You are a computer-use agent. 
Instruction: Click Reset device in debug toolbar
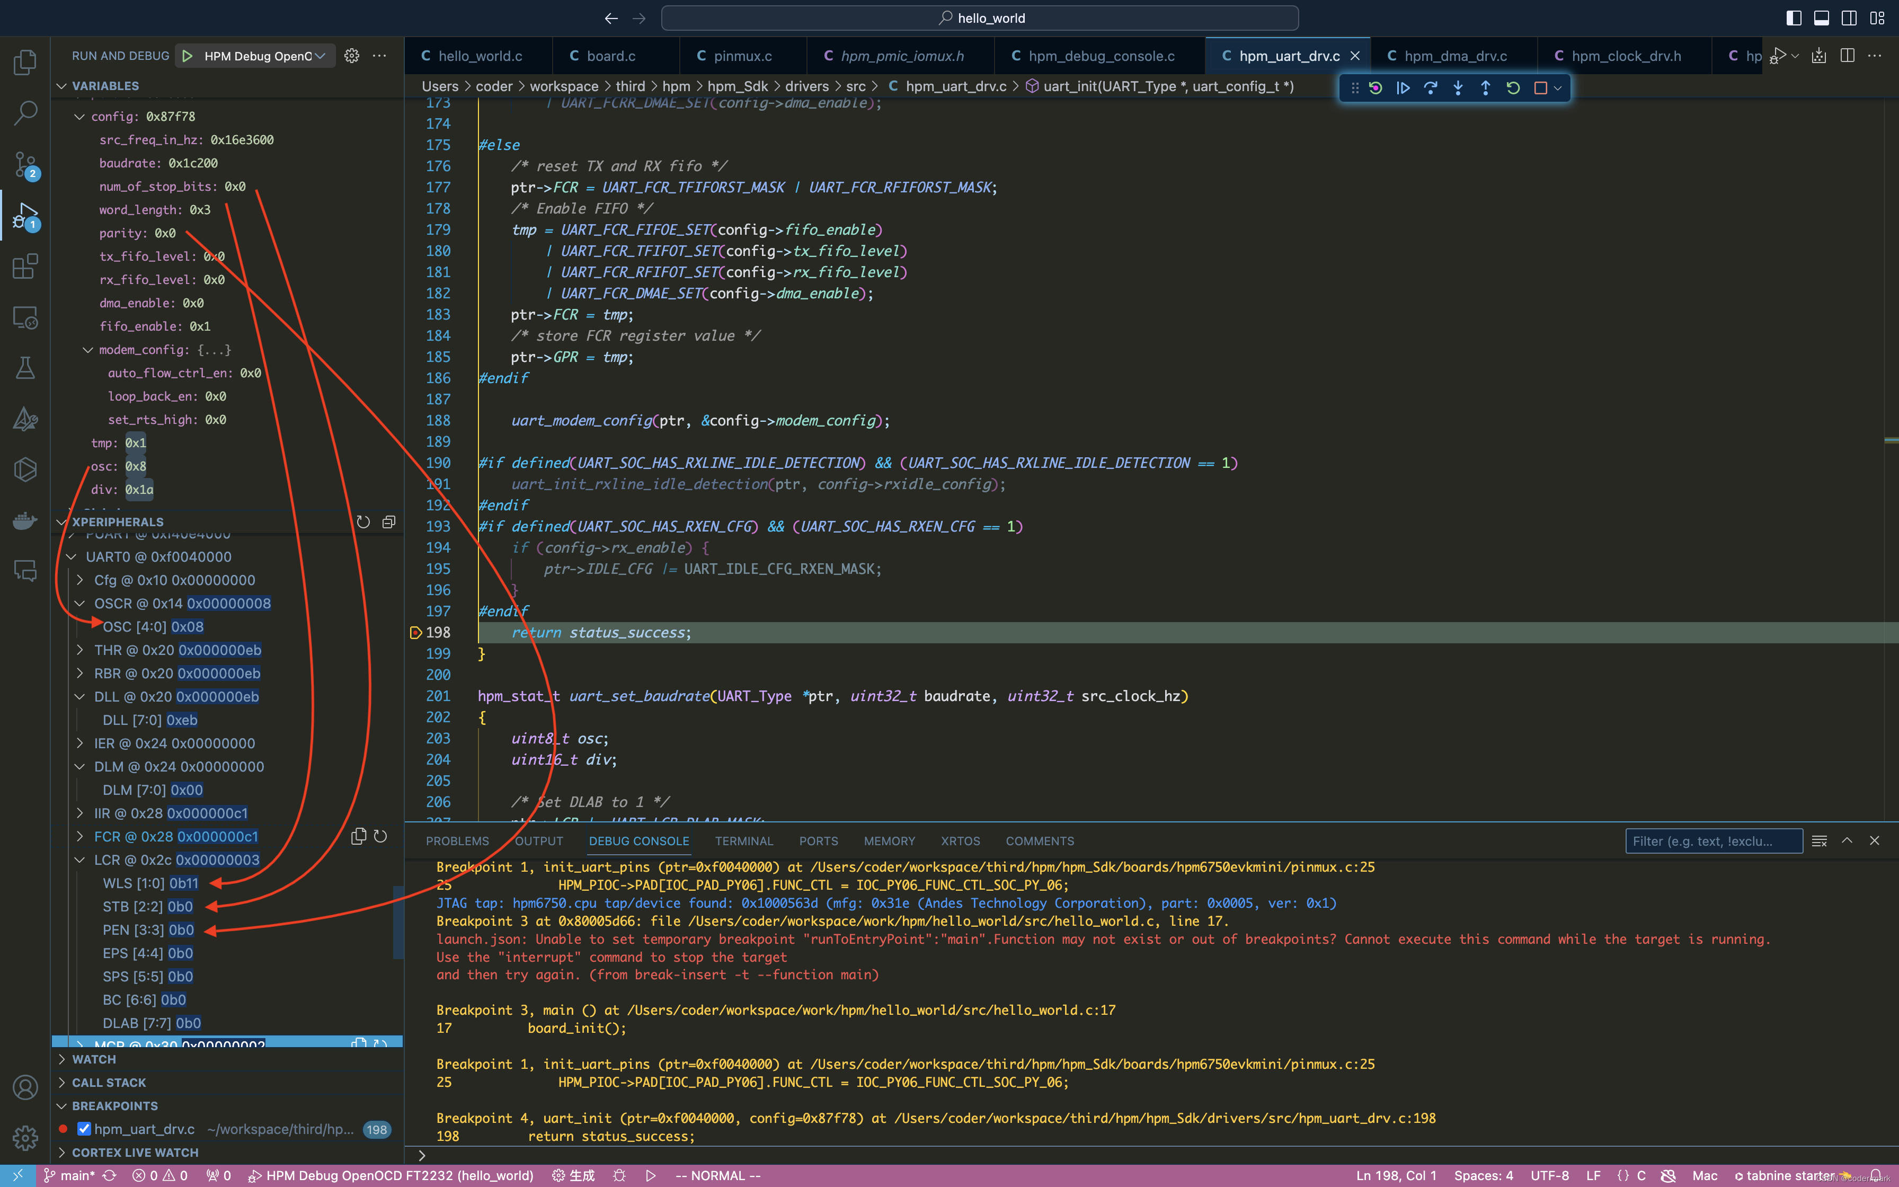tap(1376, 88)
